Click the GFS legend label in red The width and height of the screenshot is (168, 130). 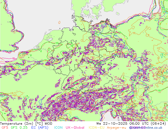(x=5, y=128)
